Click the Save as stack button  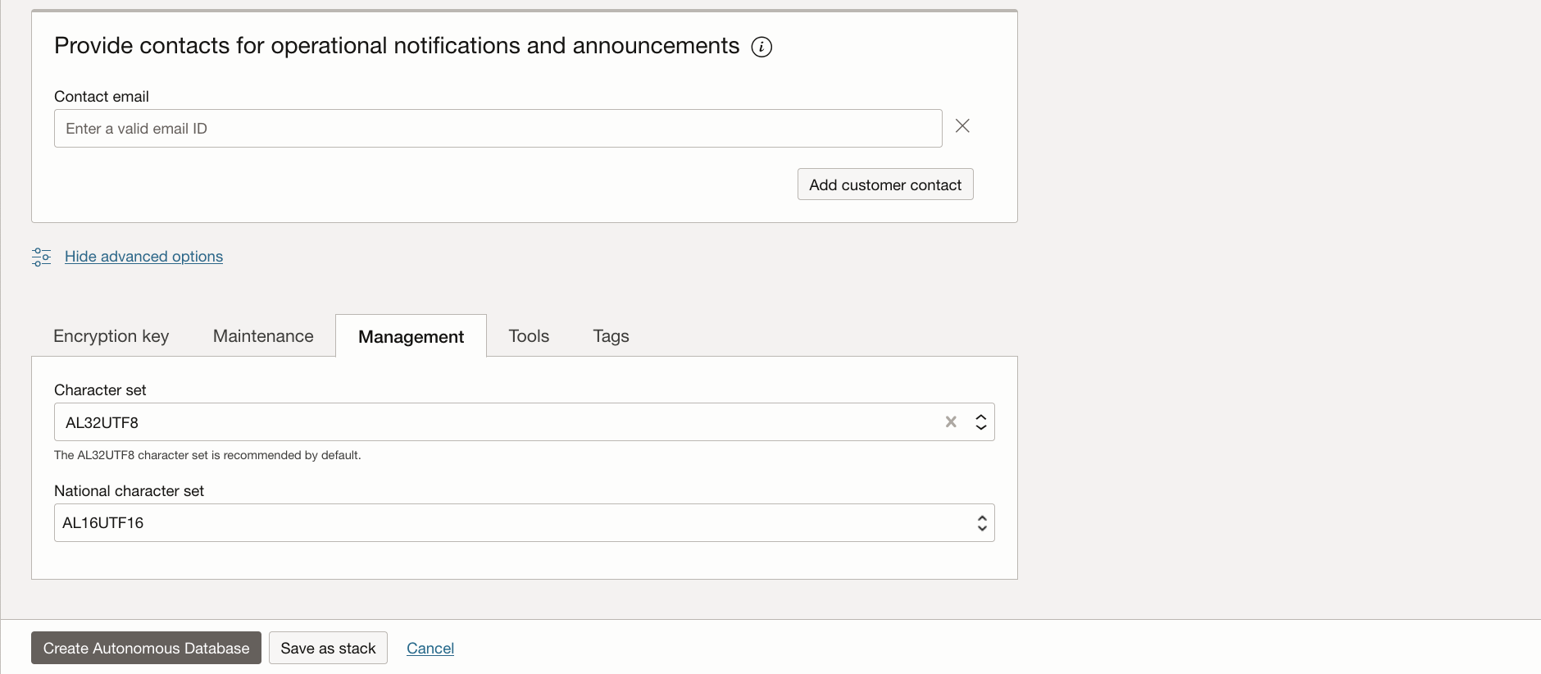pyautogui.click(x=328, y=649)
